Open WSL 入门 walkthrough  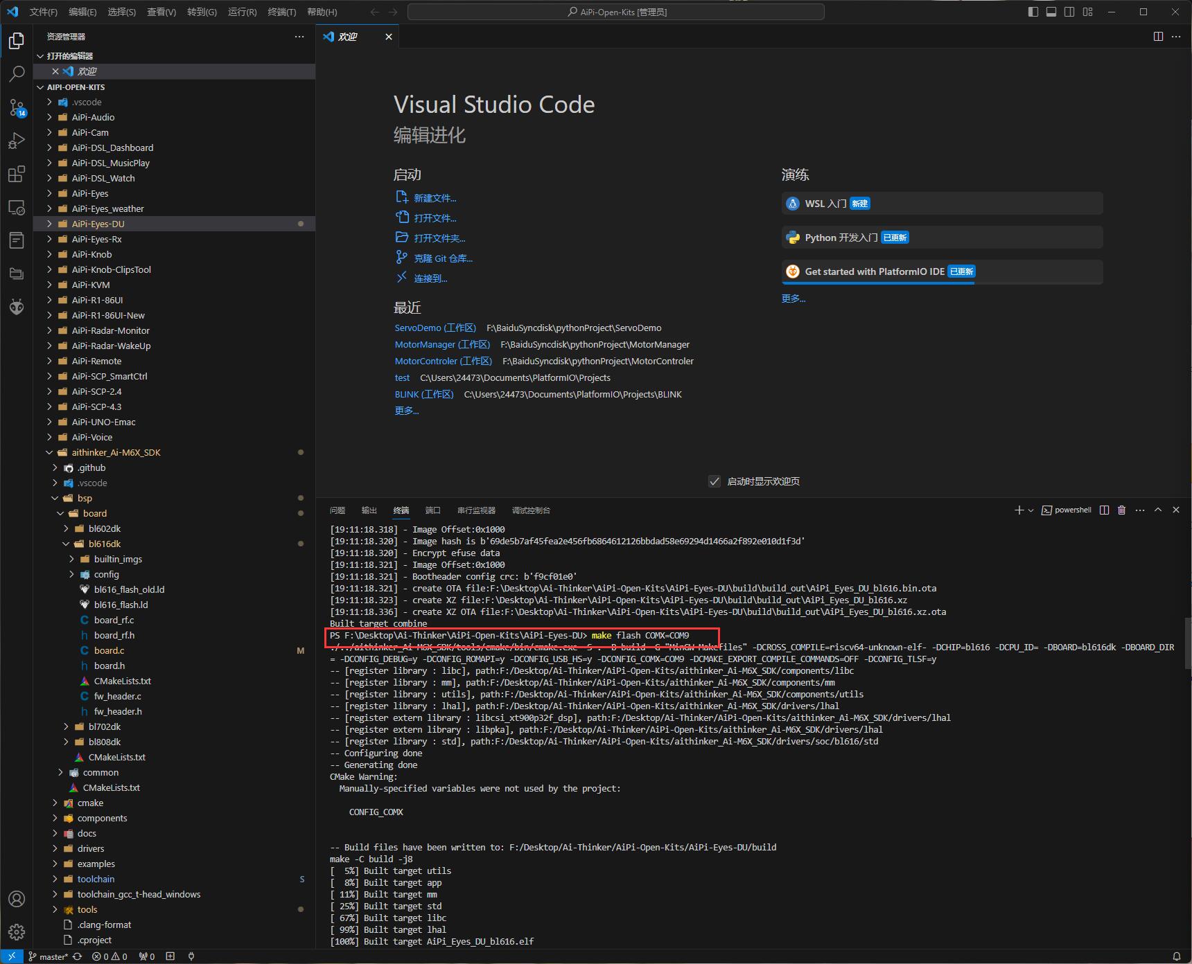[x=942, y=204]
